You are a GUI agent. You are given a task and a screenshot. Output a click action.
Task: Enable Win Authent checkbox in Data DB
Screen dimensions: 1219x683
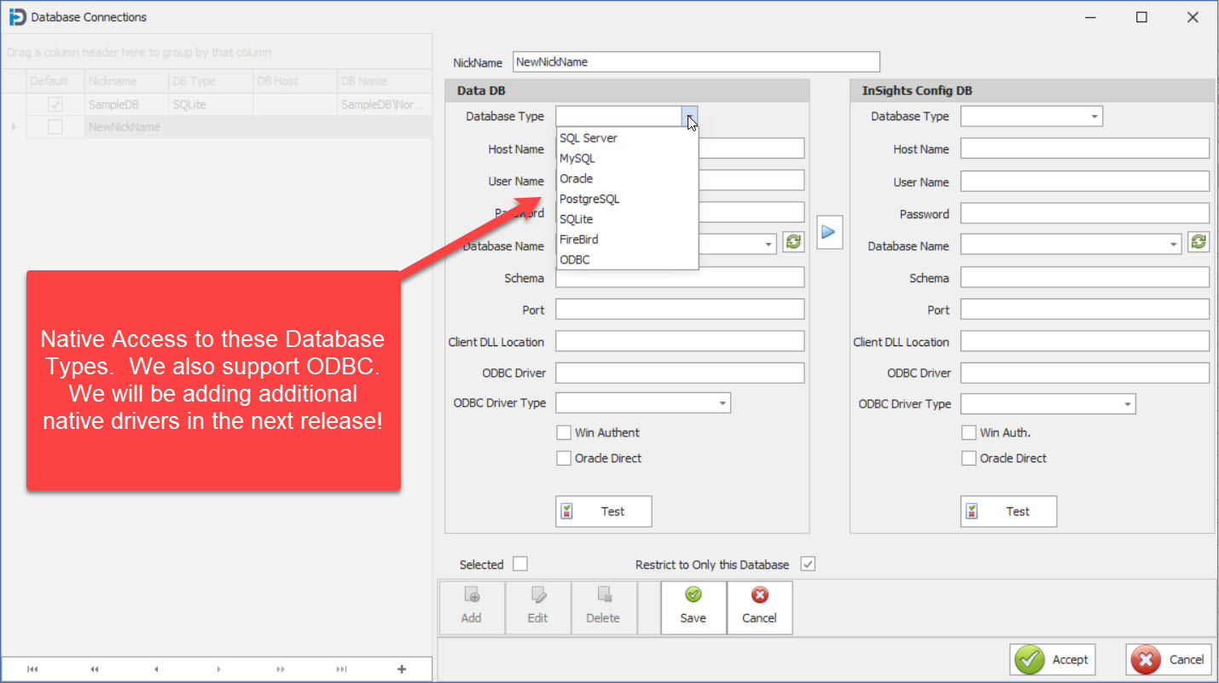[564, 432]
